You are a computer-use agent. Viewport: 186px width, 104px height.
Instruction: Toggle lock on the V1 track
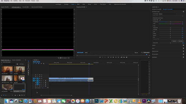(35, 79)
